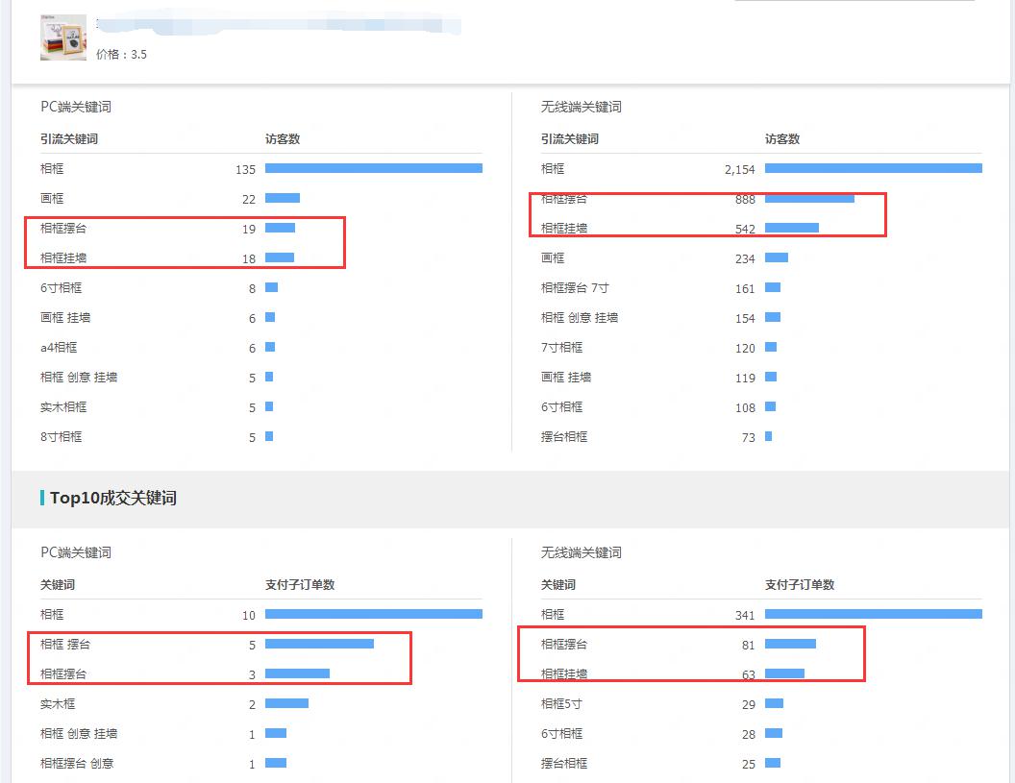Click the visitor count 542

(x=745, y=230)
